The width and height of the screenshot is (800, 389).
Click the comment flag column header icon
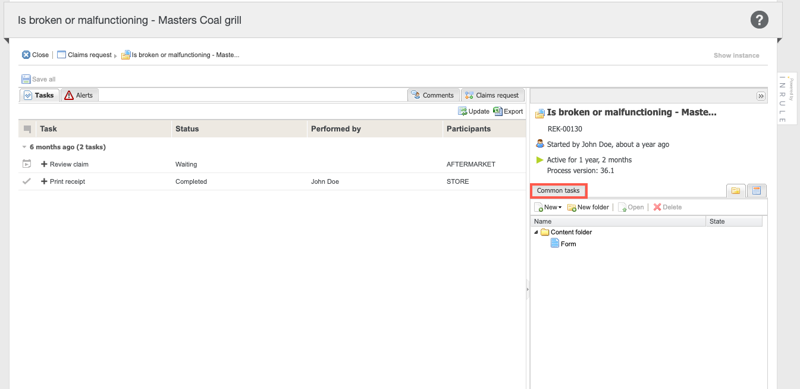(27, 129)
